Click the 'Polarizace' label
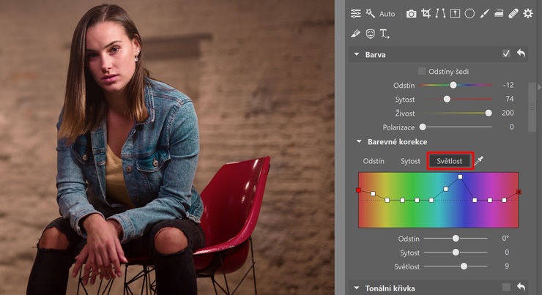 tap(398, 127)
